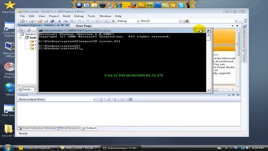Open the Edit menu

pos(32,16)
